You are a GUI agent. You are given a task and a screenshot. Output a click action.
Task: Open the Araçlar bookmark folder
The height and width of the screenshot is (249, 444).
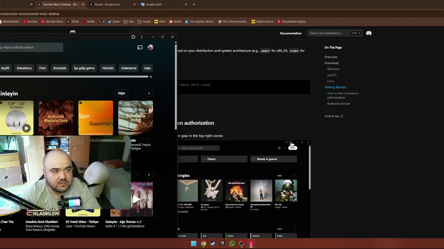click(x=144, y=21)
